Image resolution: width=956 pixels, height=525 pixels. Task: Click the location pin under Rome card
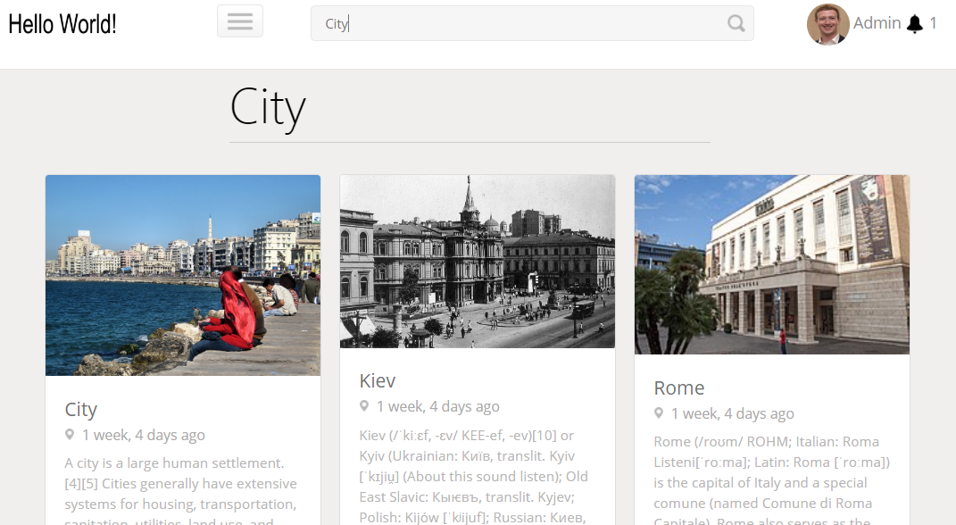[x=659, y=413]
